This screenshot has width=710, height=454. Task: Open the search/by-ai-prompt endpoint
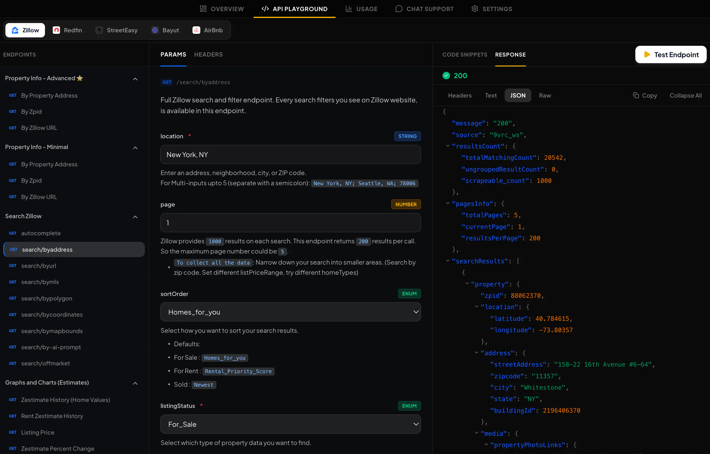point(74,347)
